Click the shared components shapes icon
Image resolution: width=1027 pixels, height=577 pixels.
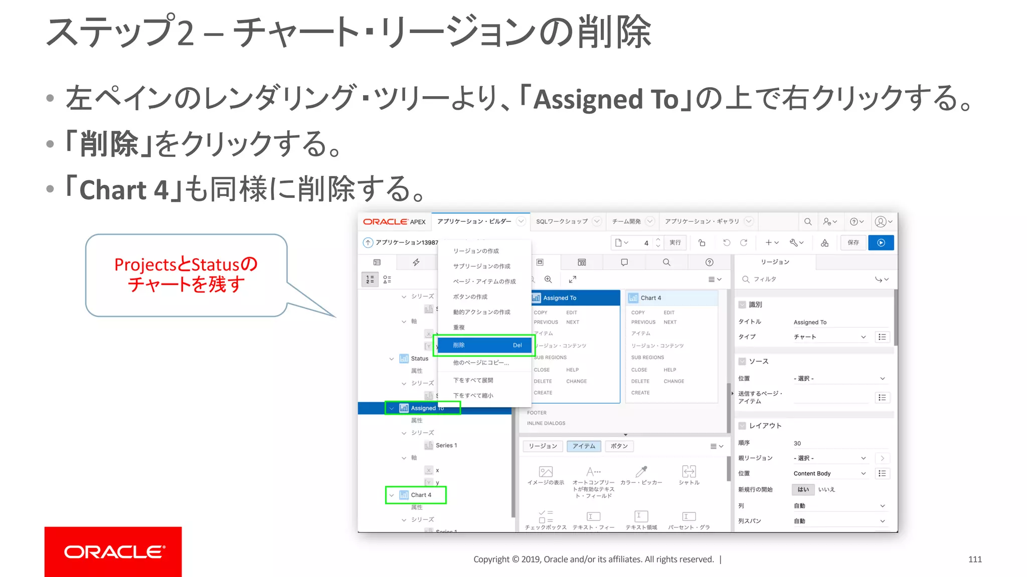pos(824,242)
